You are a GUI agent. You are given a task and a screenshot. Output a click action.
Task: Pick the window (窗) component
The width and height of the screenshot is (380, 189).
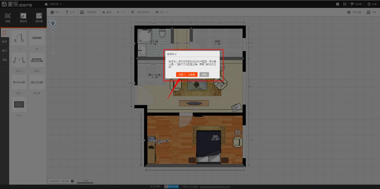pos(37,38)
